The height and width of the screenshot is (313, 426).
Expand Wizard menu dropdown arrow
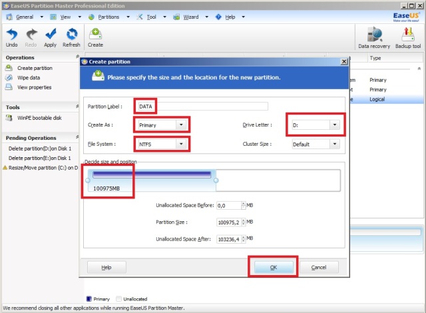point(207,17)
